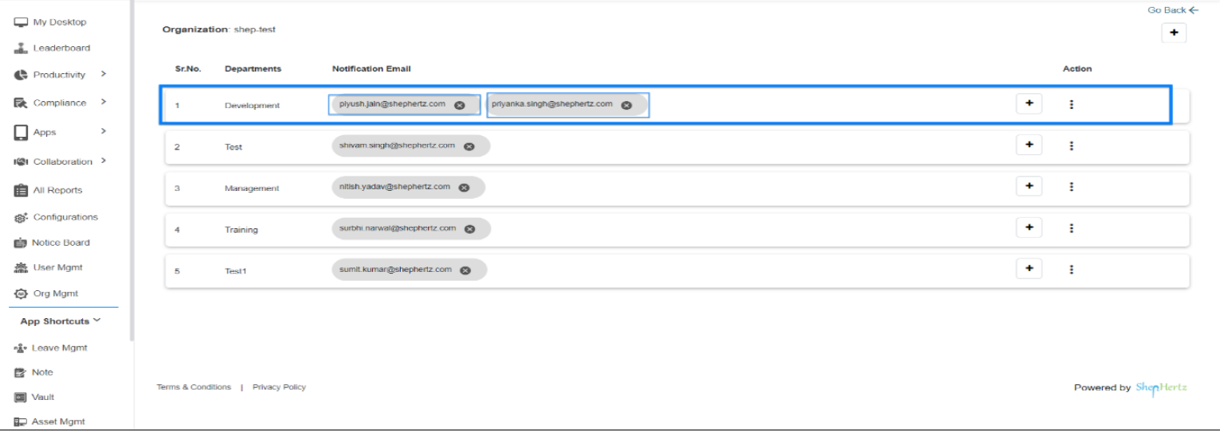Image resolution: width=1220 pixels, height=431 pixels.
Task: Remove priyanka.singh@shephertz.com email chip
Action: click(x=626, y=105)
